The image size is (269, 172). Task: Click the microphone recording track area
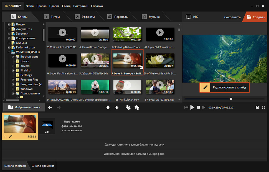[134, 154]
